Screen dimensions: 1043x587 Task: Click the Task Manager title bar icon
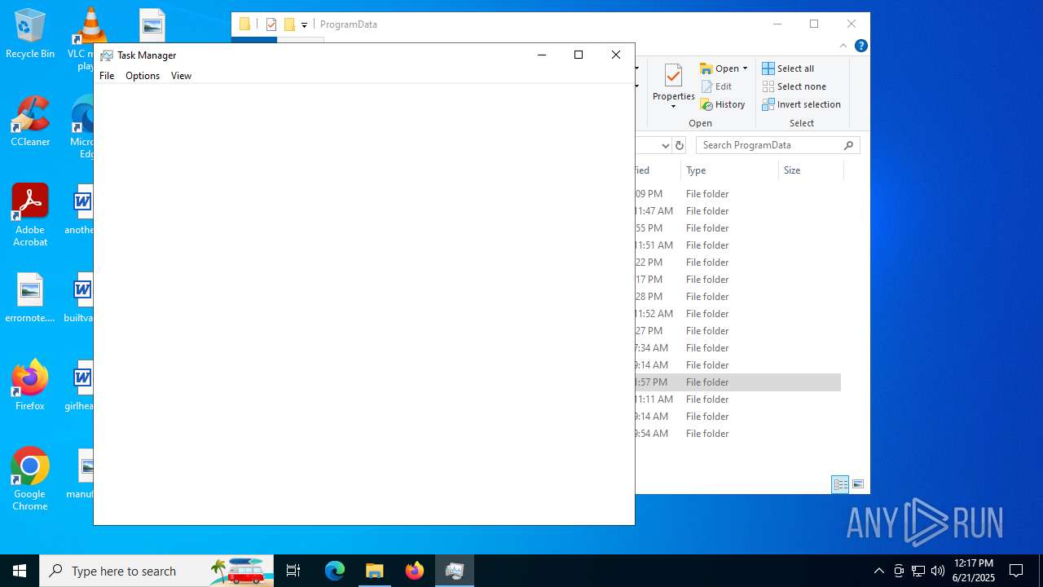[x=107, y=55]
